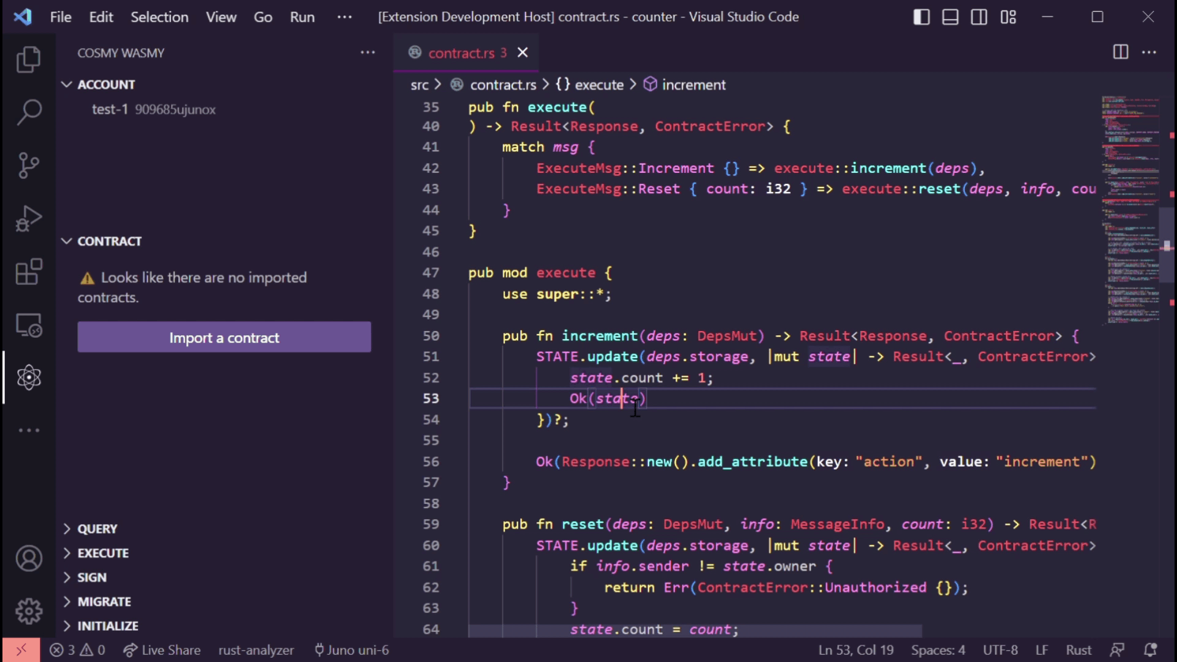The width and height of the screenshot is (1177, 662).
Task: Open the Accounts icon in activity bar
Action: tap(28, 558)
